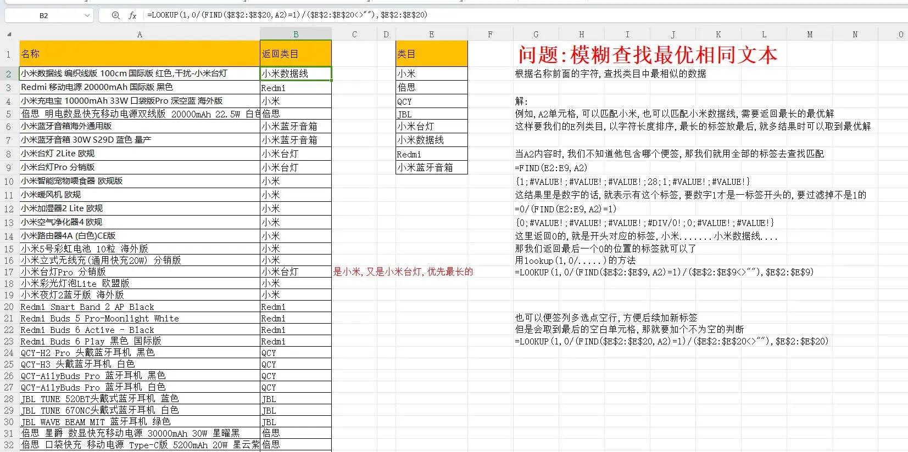Click cell 小米暖风机 欧规

click(x=140, y=195)
